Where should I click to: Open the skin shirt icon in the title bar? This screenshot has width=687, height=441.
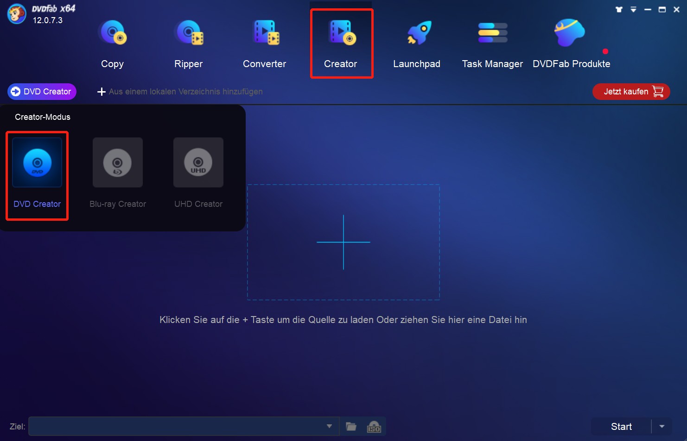coord(619,9)
